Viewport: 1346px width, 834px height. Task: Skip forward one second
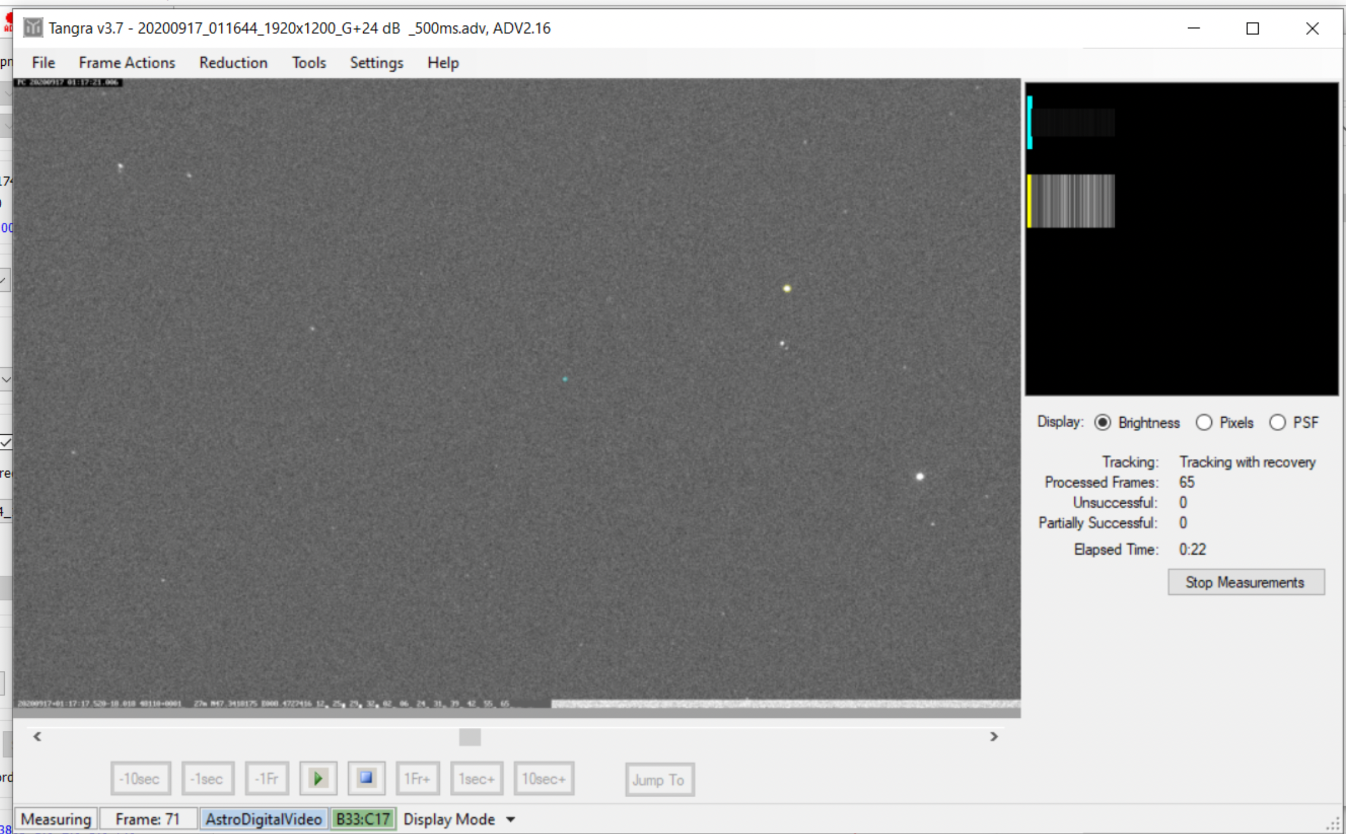coord(476,778)
